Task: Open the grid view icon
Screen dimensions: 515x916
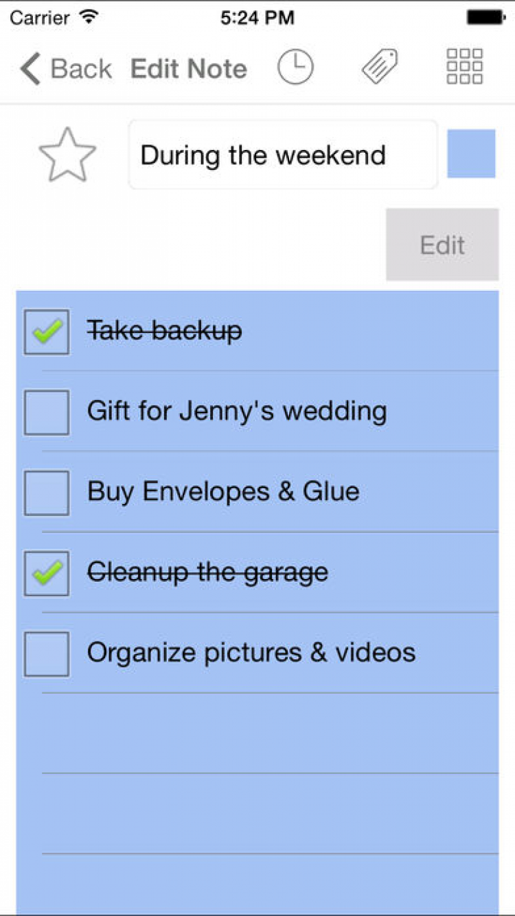Action: click(465, 67)
